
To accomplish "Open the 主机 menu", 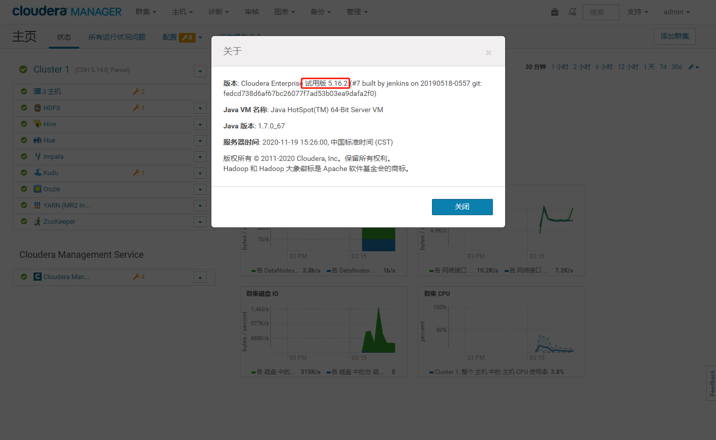I will [182, 12].
